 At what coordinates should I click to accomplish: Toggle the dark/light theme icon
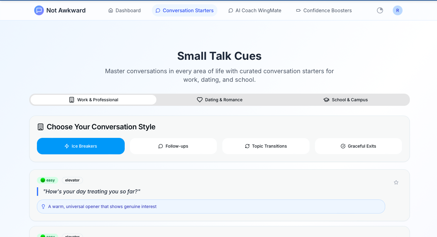click(380, 10)
